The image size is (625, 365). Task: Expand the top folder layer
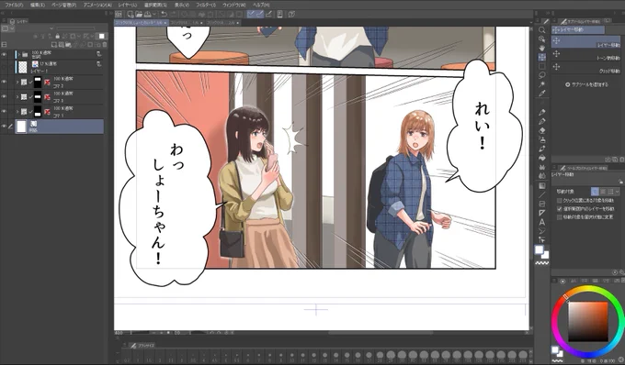pos(18,54)
